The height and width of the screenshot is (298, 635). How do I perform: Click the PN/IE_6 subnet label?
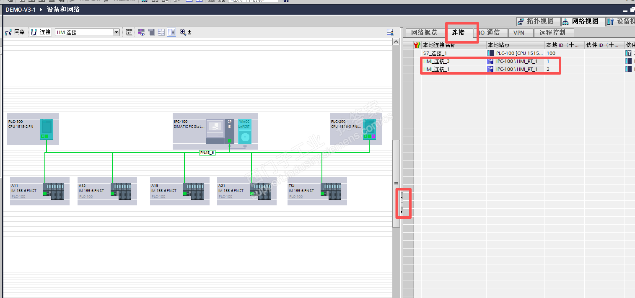click(207, 153)
